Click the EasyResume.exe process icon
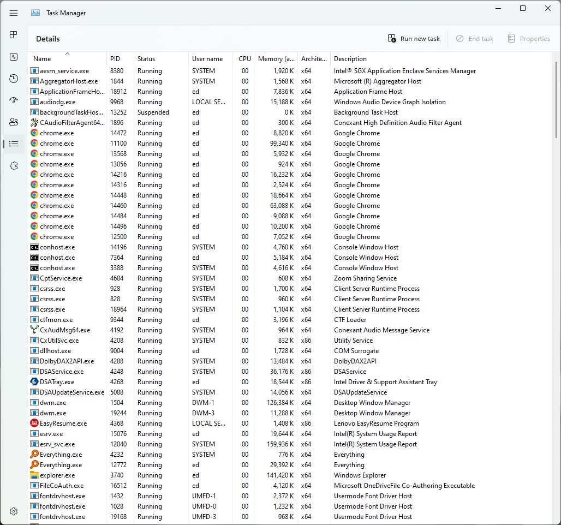The width and height of the screenshot is (561, 525). click(x=34, y=423)
